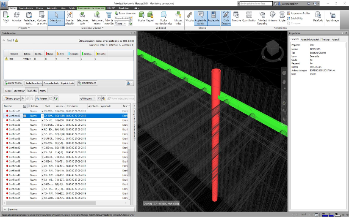
Task: Click Seleccionar todo icon
Action: point(82,15)
